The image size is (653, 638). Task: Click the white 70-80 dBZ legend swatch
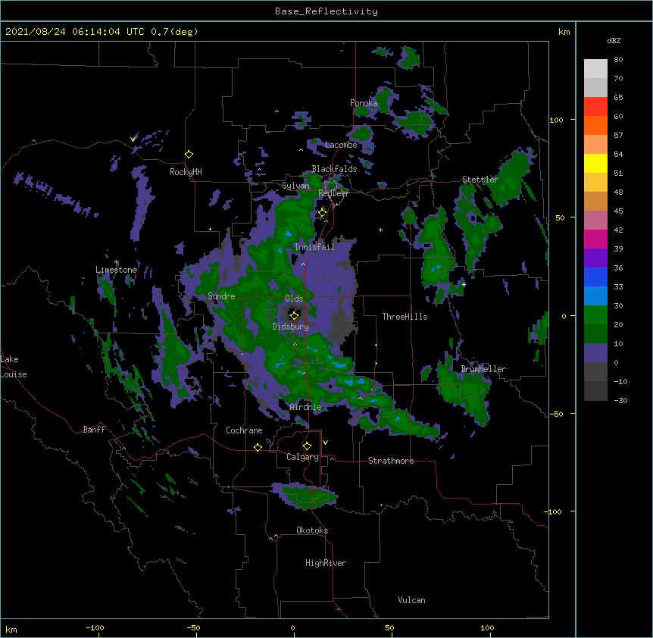point(595,69)
